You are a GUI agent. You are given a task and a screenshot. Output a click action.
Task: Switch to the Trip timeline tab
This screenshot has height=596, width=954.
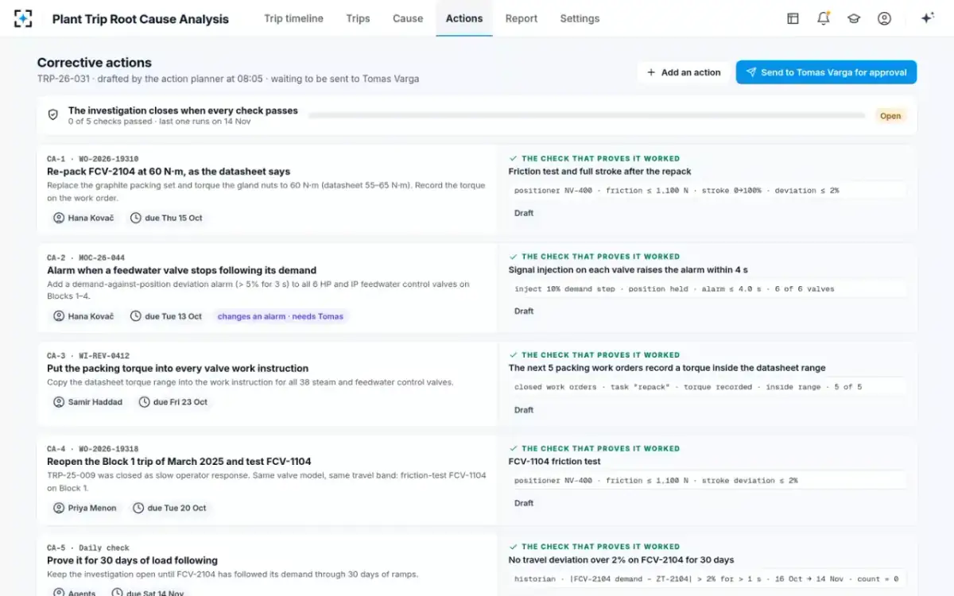[293, 18]
